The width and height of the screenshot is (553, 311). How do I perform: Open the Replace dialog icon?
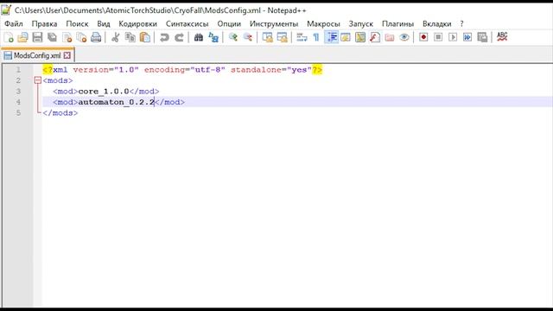[213, 37]
